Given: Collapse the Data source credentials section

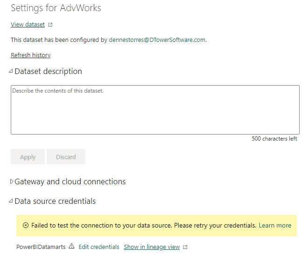Looking at the screenshot, I should pos(11,201).
